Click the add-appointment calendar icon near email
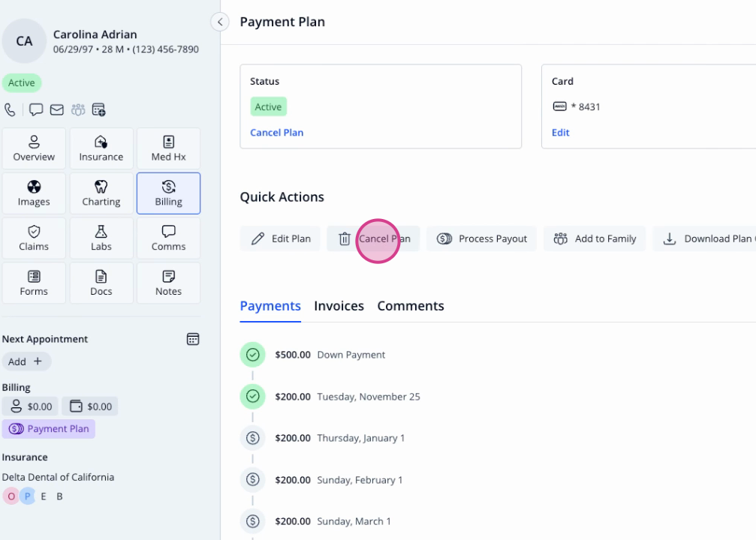Viewport: 756px width, 540px height. [99, 109]
